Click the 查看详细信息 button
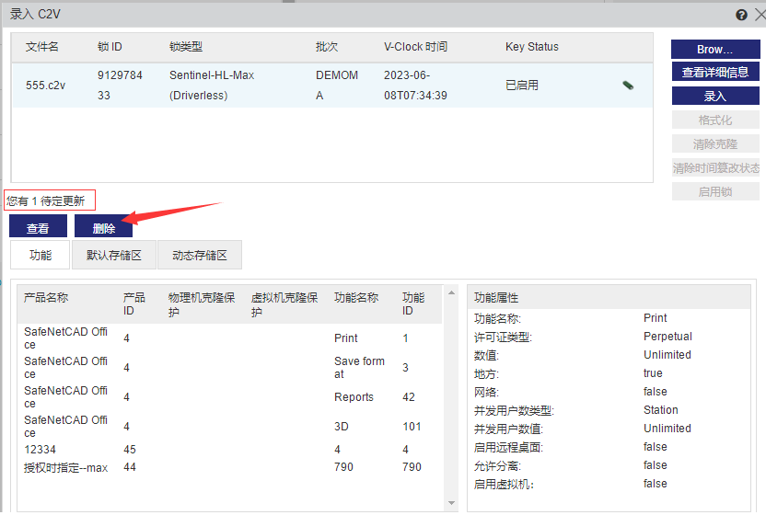The image size is (766, 515). pos(714,72)
